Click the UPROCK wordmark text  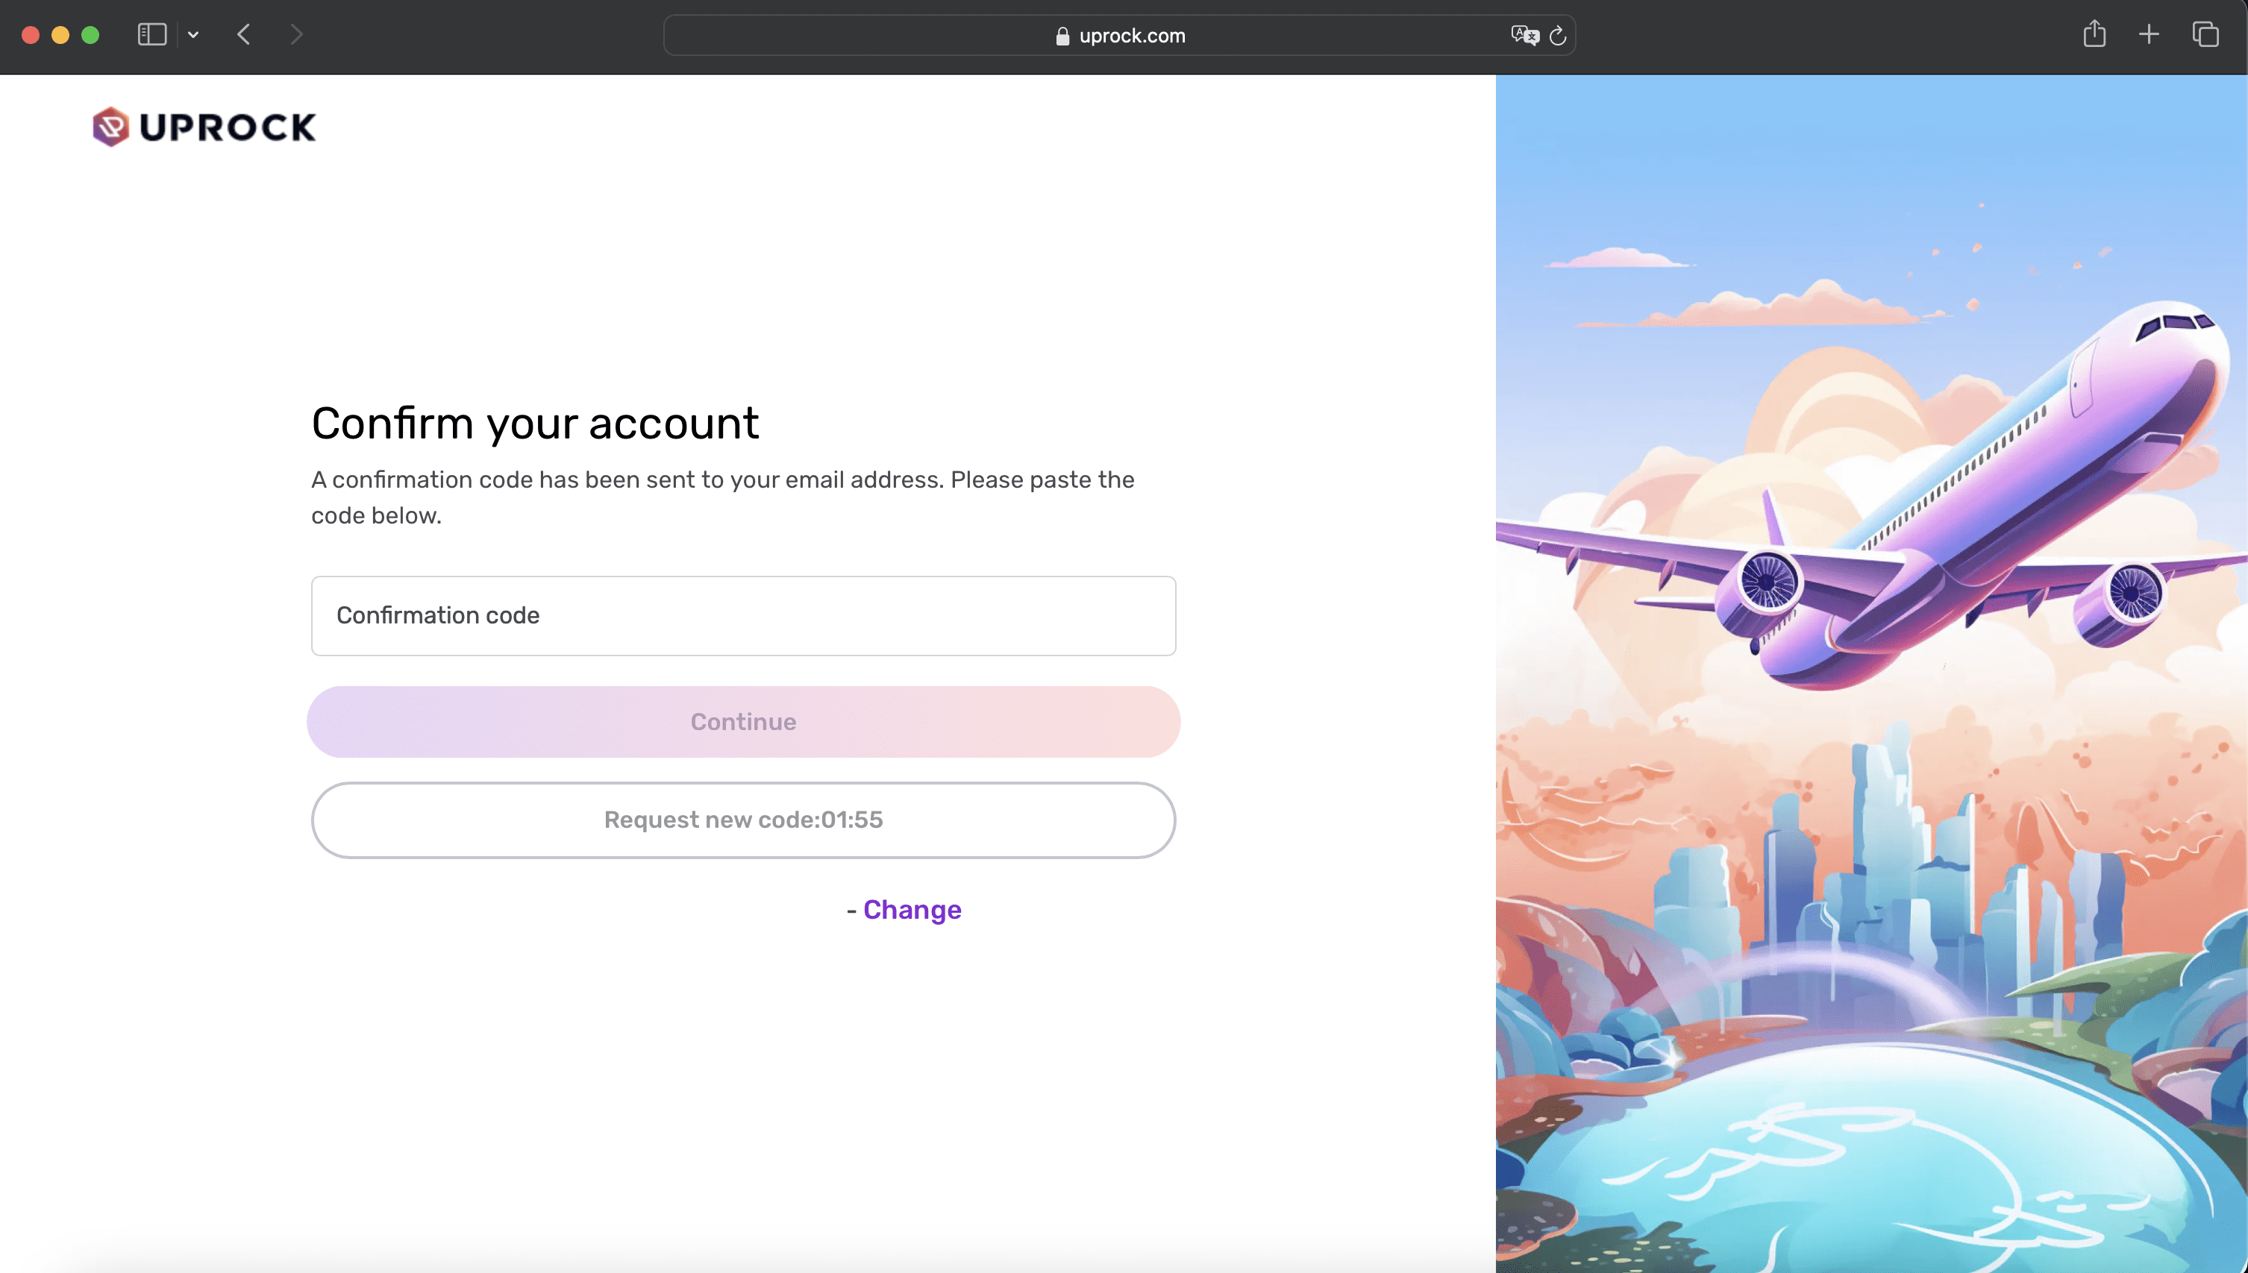click(228, 128)
